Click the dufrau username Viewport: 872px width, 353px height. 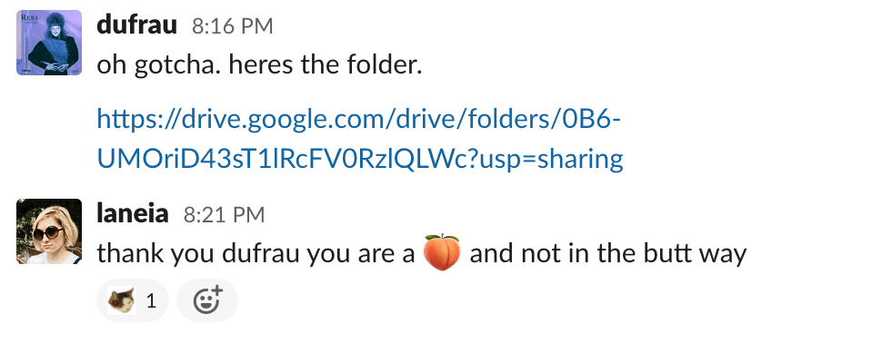[136, 25]
